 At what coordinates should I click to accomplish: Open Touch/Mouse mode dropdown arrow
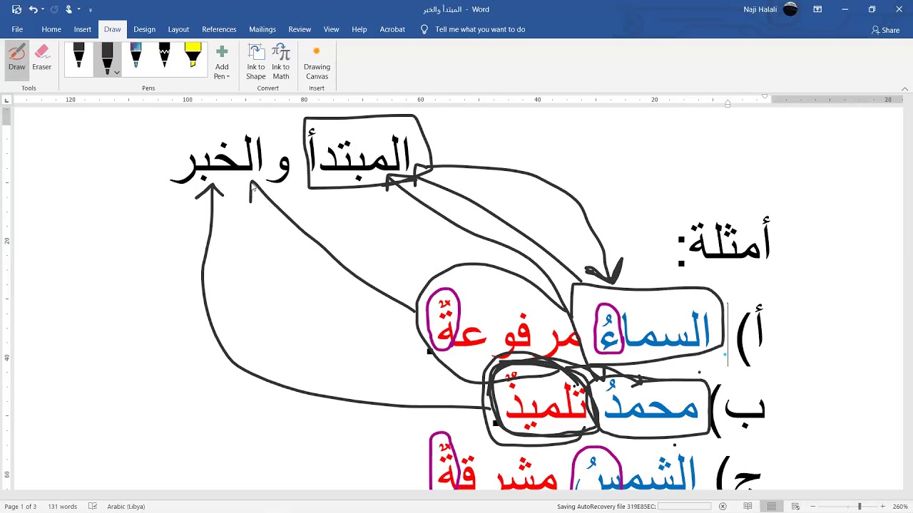click(x=78, y=9)
